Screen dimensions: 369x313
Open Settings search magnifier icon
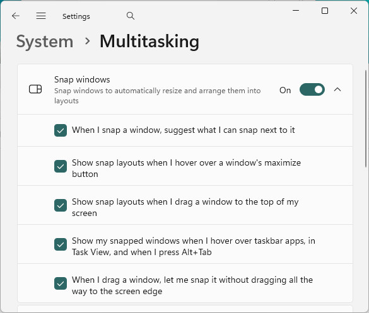131,16
